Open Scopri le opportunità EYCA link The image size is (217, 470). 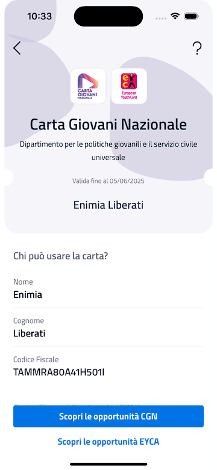[x=108, y=442]
